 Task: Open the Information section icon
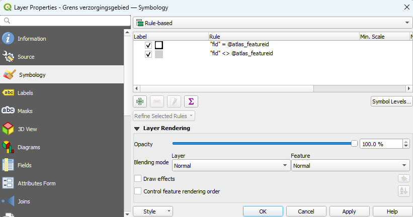(8, 39)
